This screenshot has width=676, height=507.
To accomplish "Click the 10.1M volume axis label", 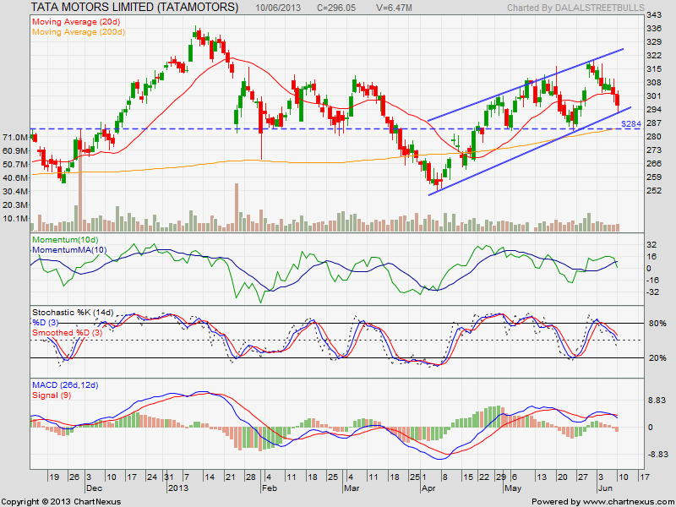I will (x=15, y=218).
